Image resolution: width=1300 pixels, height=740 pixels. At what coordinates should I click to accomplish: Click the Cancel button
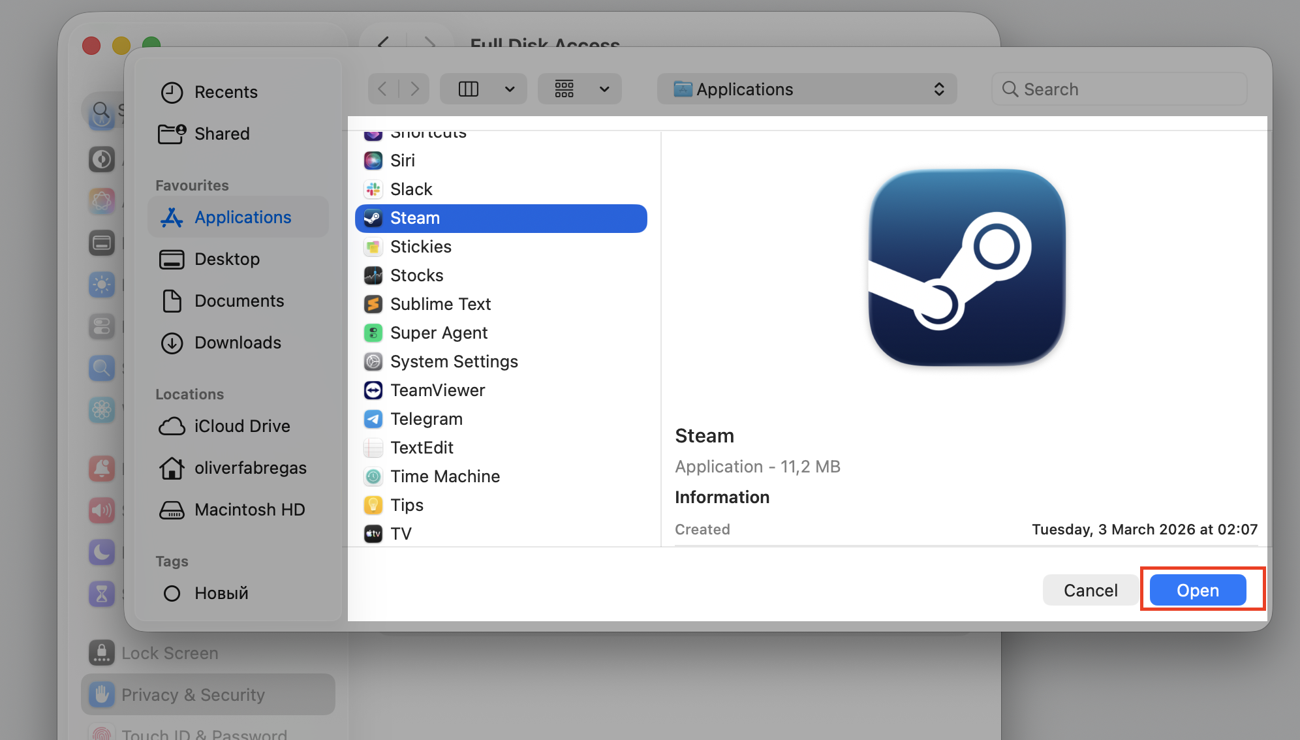pyautogui.click(x=1091, y=590)
